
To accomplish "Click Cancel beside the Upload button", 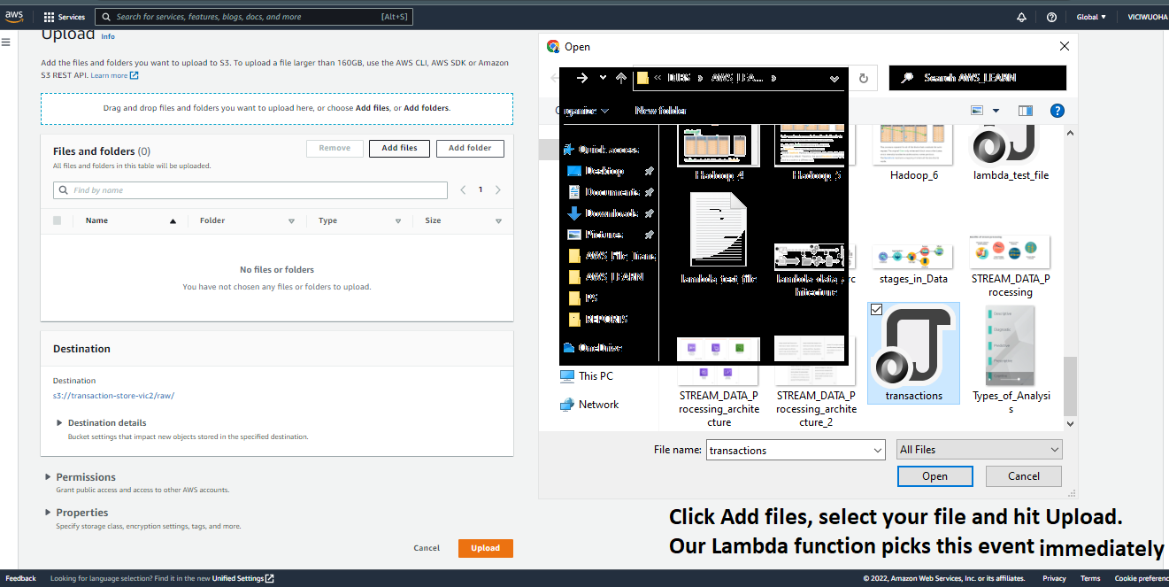I will [x=427, y=548].
